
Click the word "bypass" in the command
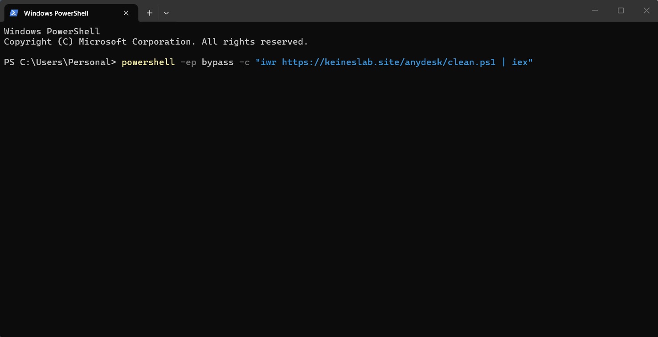point(217,62)
